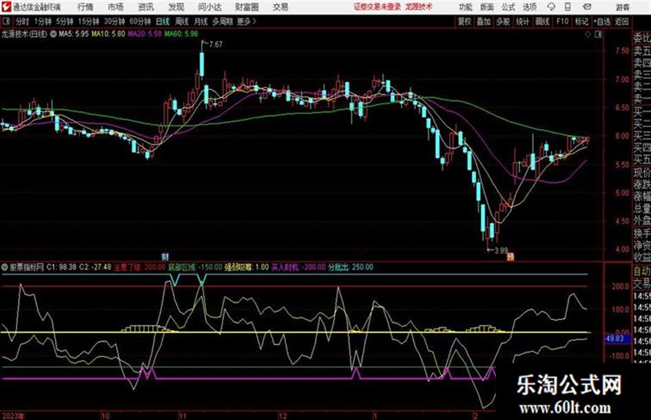Image resolution: width=651 pixels, height=420 pixels.
Task: Toggle the left panel icon beside 分时
Action: (6, 21)
